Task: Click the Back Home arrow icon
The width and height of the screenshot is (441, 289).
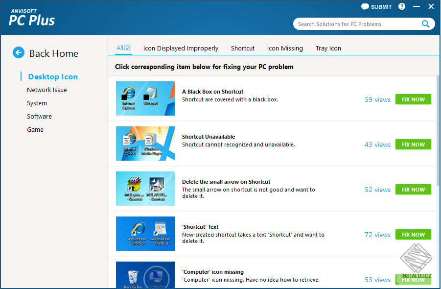Action: (x=19, y=52)
